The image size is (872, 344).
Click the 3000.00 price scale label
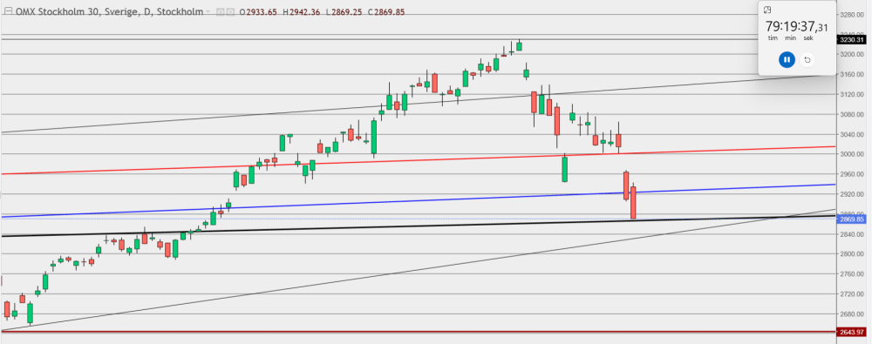click(851, 154)
